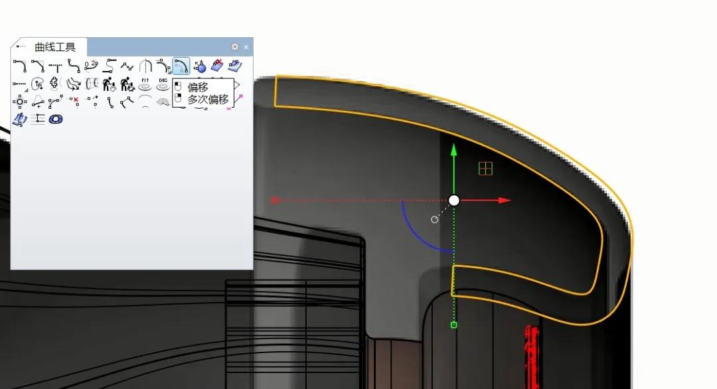Choose the blue surface with curve icon

(x=234, y=66)
